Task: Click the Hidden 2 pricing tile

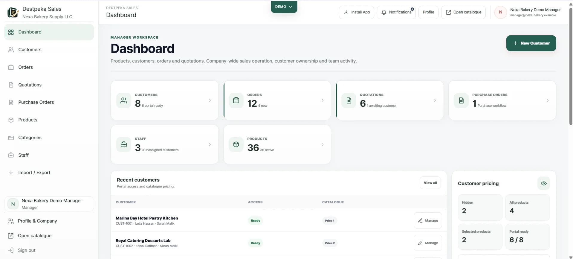Action: click(x=480, y=208)
